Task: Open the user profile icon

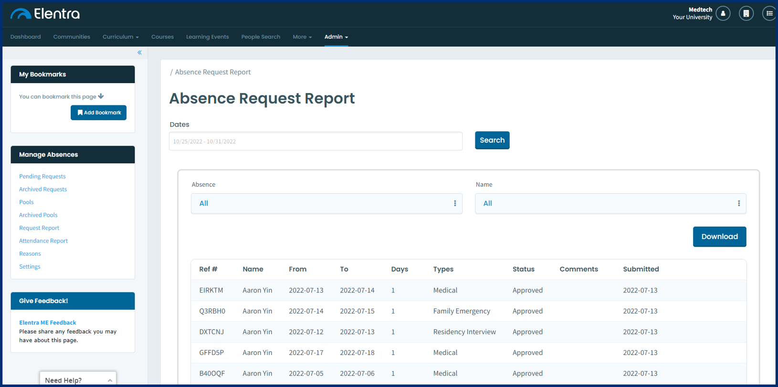Action: pos(723,13)
